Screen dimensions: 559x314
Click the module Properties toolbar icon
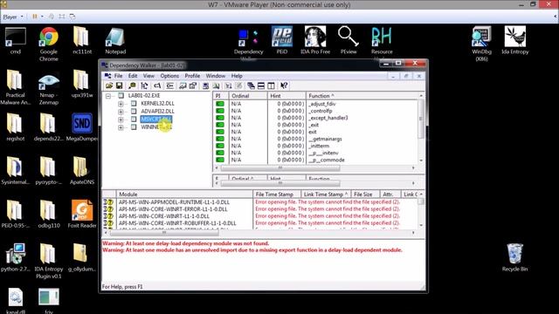coord(193,85)
